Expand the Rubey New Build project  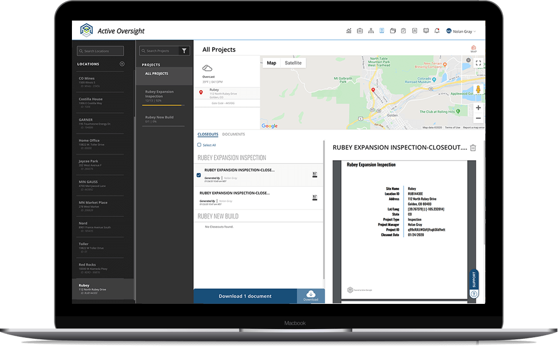(159, 118)
